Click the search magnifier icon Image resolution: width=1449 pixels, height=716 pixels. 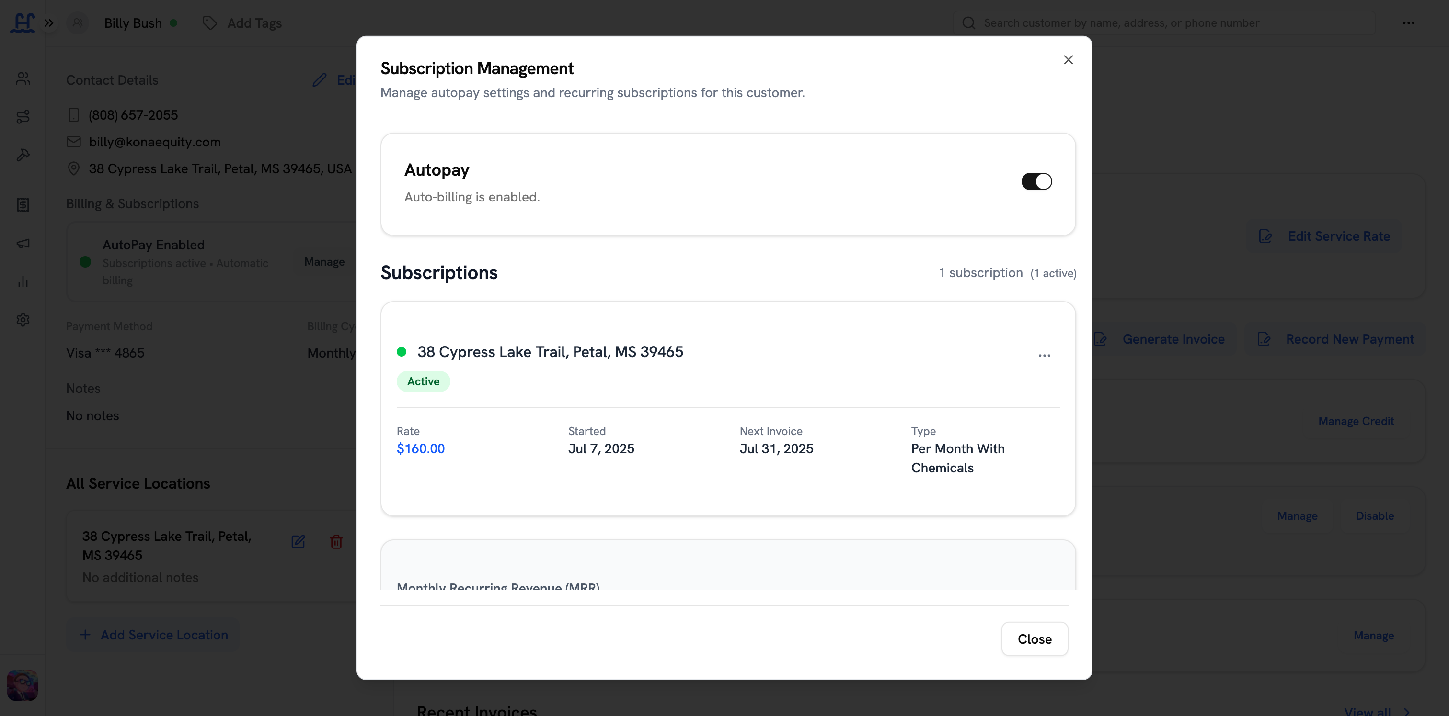968,23
